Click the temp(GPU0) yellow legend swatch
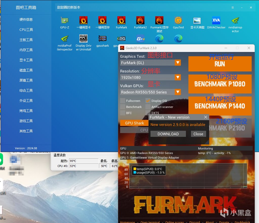The image size is (259, 223). coord(135,169)
